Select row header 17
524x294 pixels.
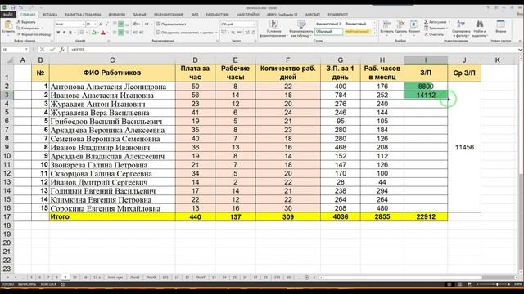(x=7, y=216)
